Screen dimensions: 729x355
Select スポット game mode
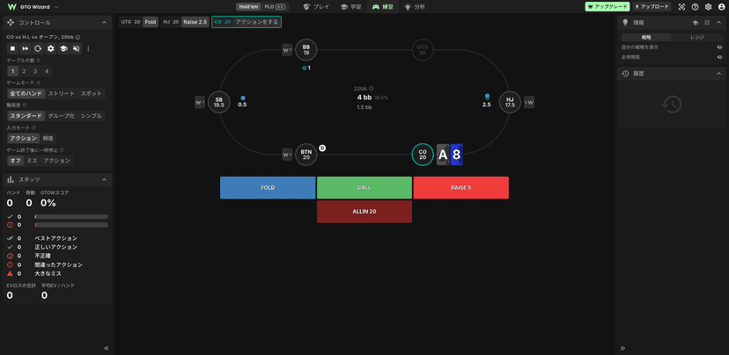pos(92,93)
